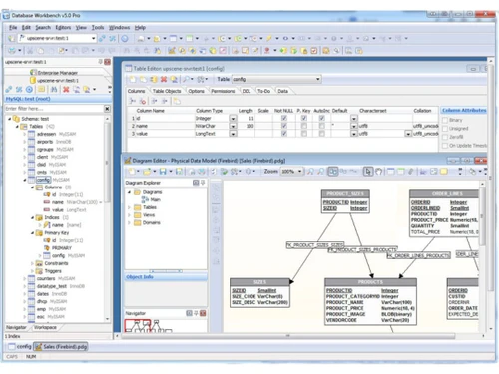Click the cut scissors icon in second toolbar
The width and height of the screenshot is (499, 374).
(x=30, y=51)
